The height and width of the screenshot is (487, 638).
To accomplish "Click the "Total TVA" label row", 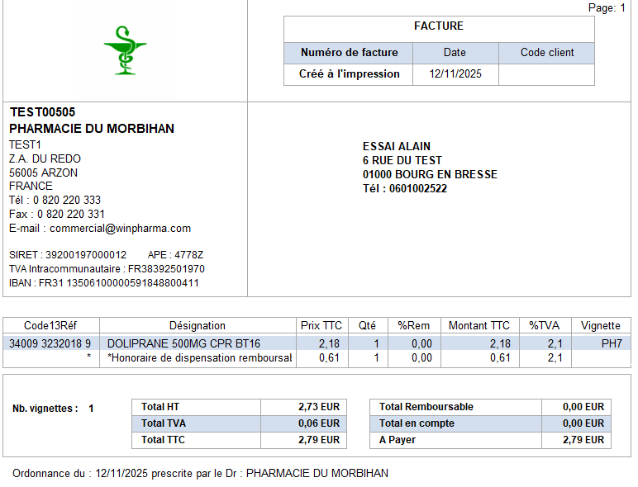I will (x=164, y=423).
